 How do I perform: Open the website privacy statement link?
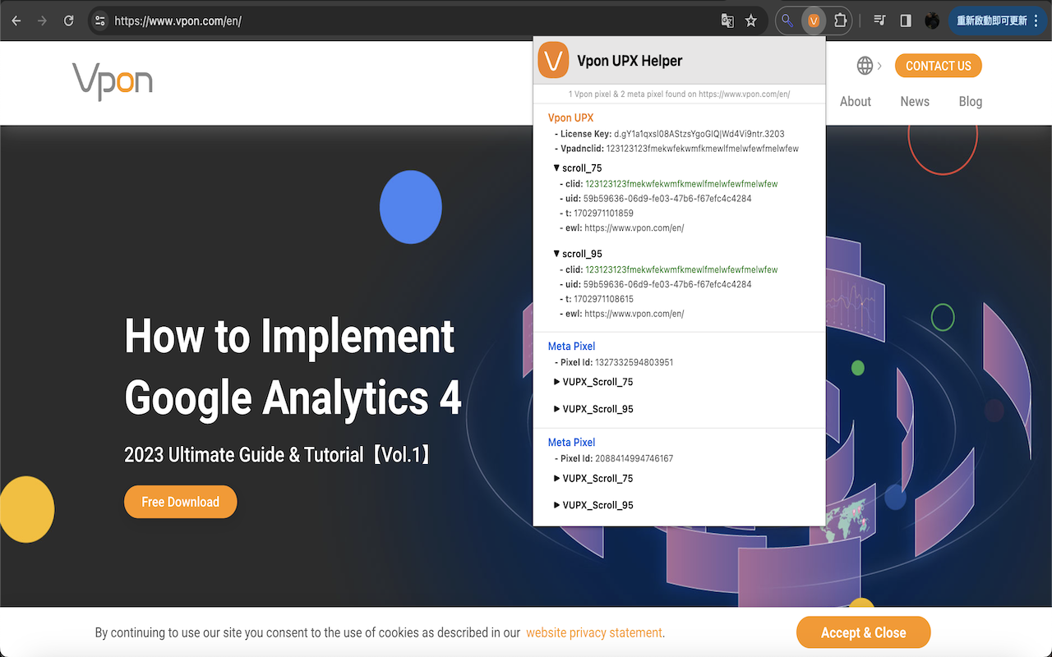(x=593, y=633)
